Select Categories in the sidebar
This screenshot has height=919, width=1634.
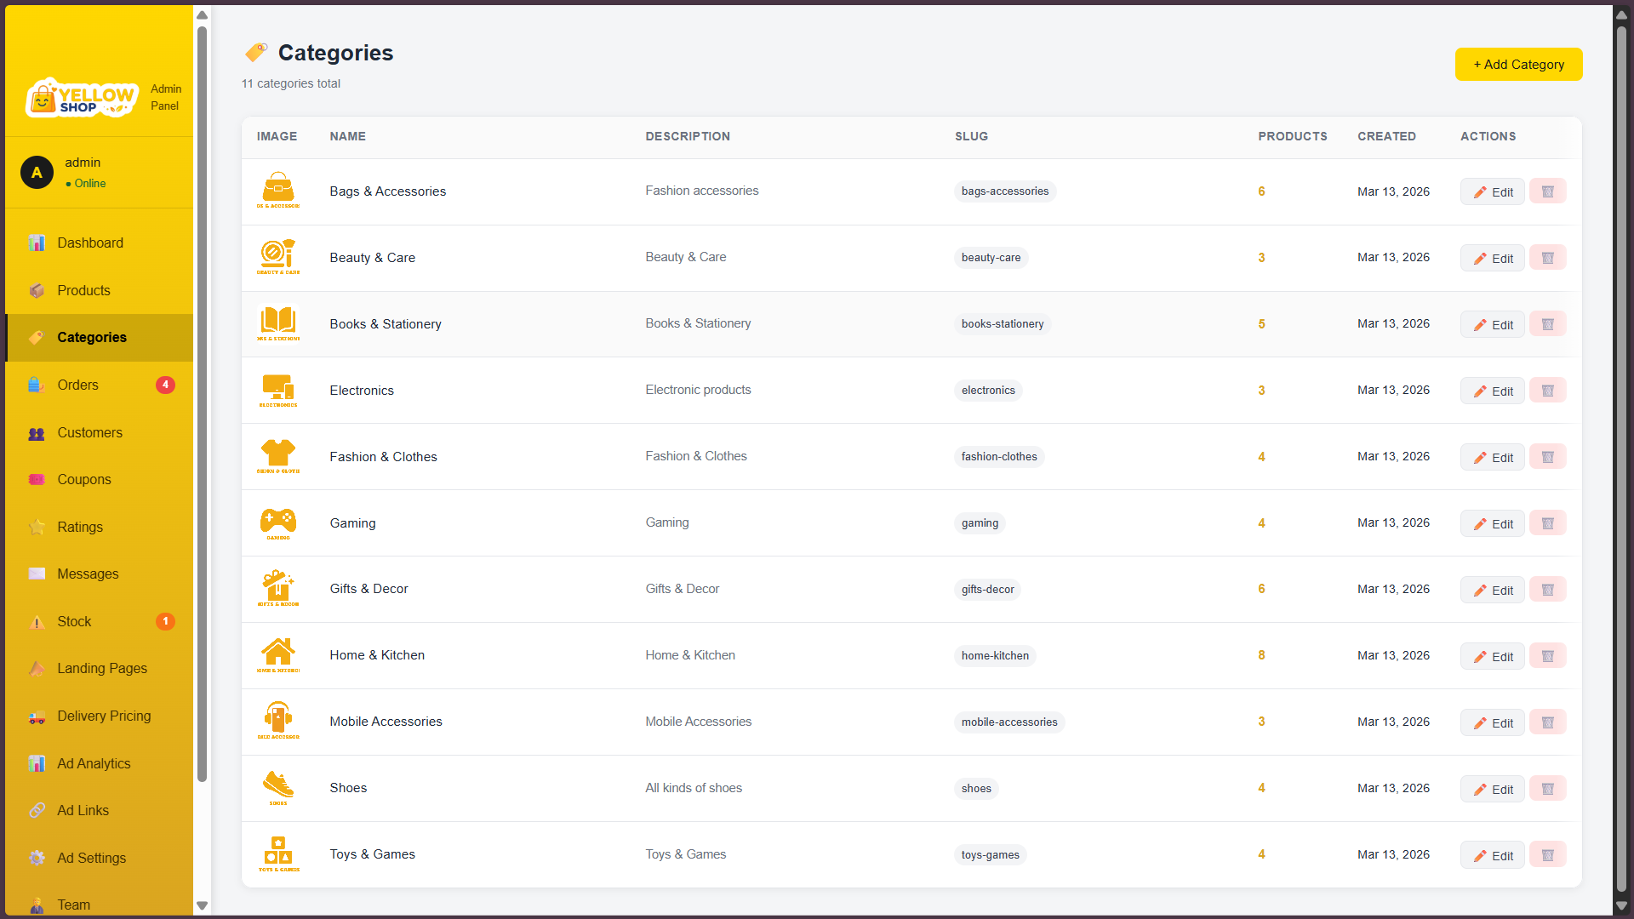click(x=100, y=338)
